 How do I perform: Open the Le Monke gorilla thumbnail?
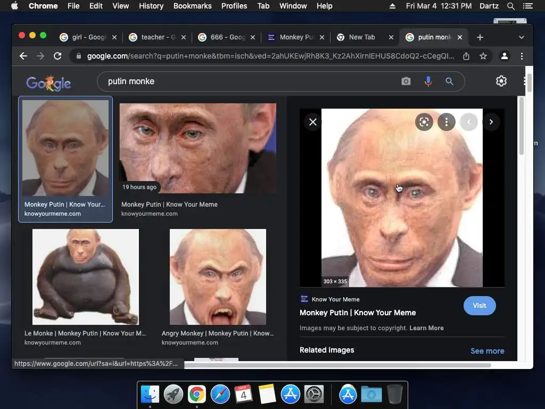pos(86,277)
